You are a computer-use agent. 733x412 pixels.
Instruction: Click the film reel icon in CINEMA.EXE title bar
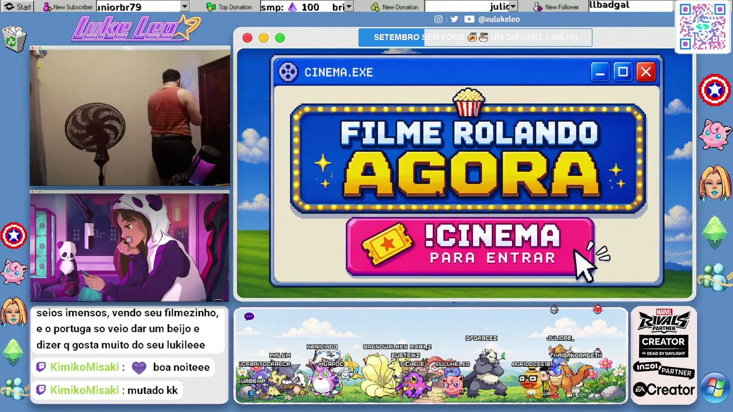288,72
